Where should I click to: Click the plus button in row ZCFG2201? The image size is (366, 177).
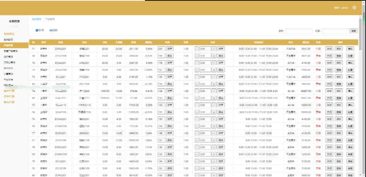(214, 49)
